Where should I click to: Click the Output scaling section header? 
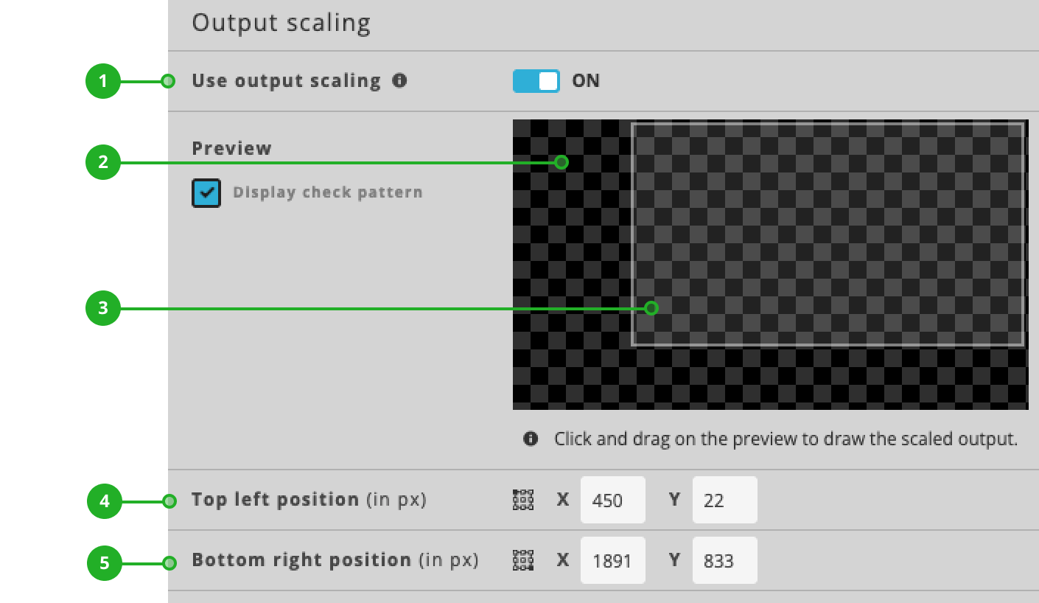pyautogui.click(x=281, y=23)
